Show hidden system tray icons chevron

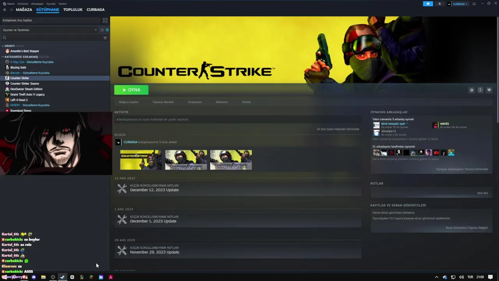436,277
